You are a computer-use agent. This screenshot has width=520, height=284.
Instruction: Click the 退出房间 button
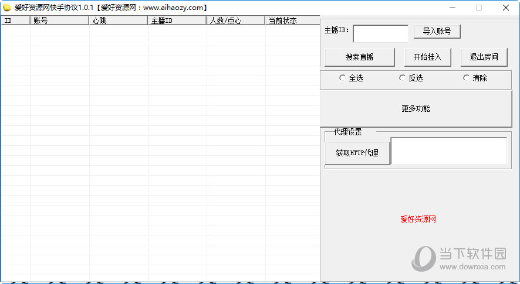[x=484, y=57]
